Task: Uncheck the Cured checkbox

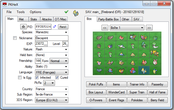Action: coord(57,78)
